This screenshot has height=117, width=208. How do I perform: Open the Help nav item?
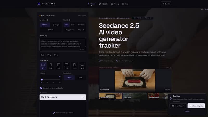[x=125, y=4]
